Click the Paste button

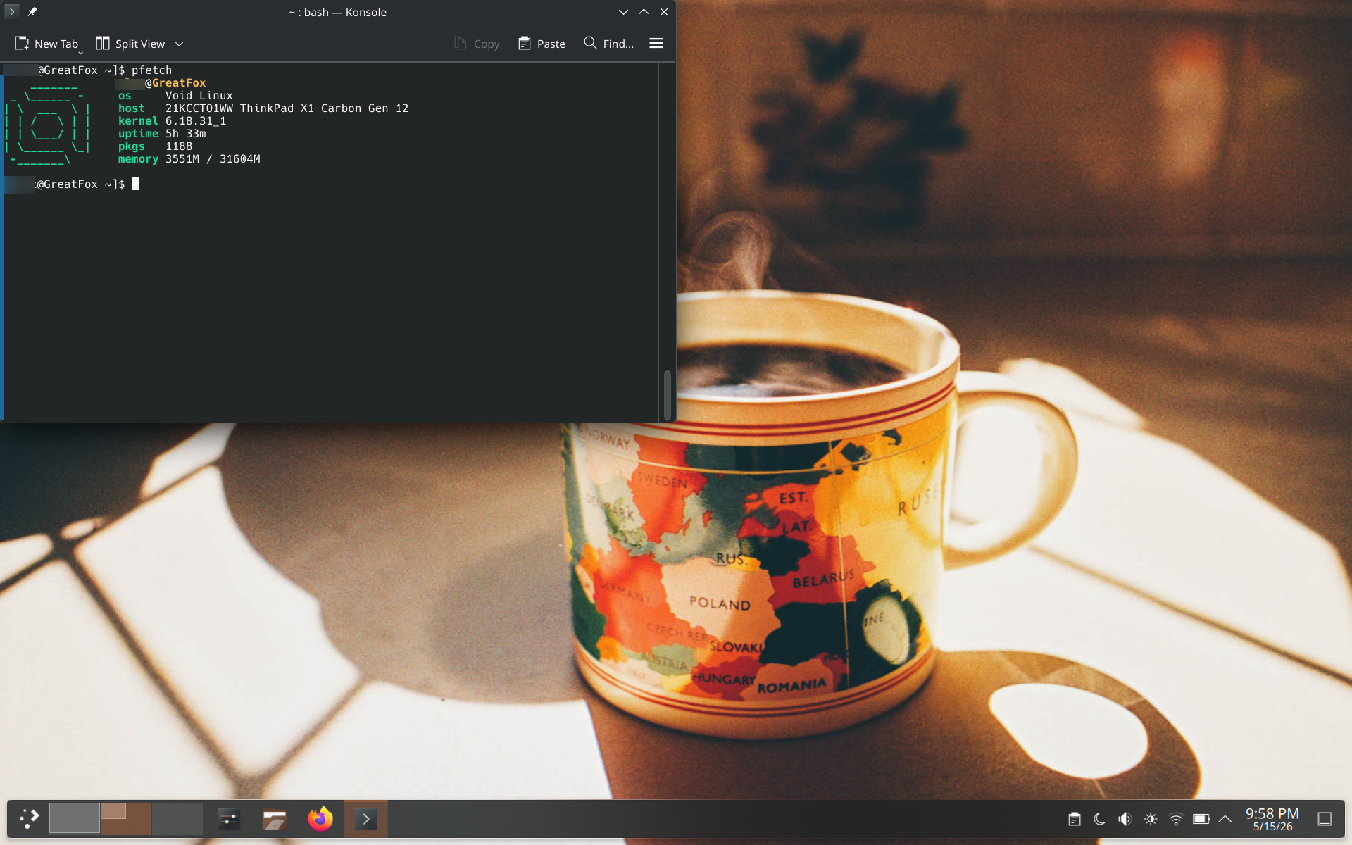[x=542, y=44]
